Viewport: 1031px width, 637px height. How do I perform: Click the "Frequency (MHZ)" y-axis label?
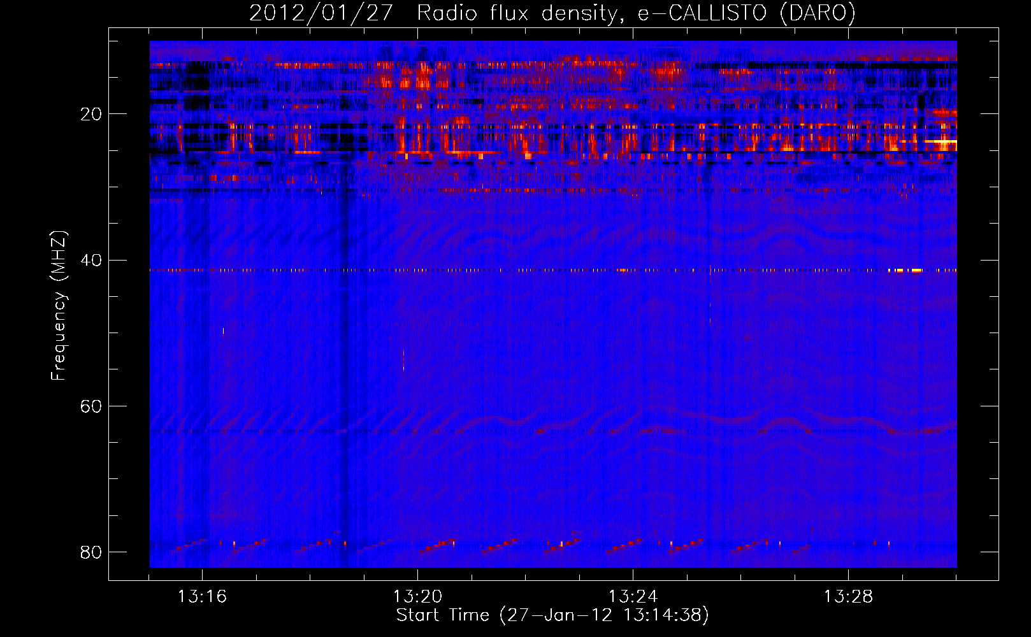[x=59, y=306]
